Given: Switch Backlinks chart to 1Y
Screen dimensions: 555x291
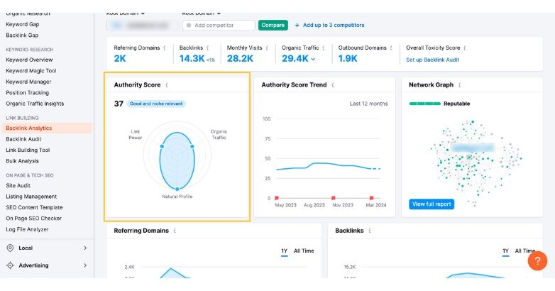Looking at the screenshot, I should coord(505,251).
